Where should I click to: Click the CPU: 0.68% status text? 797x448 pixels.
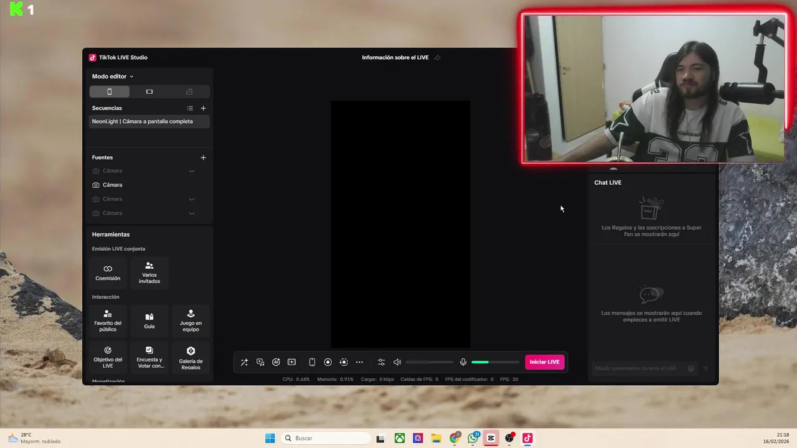pyautogui.click(x=296, y=379)
